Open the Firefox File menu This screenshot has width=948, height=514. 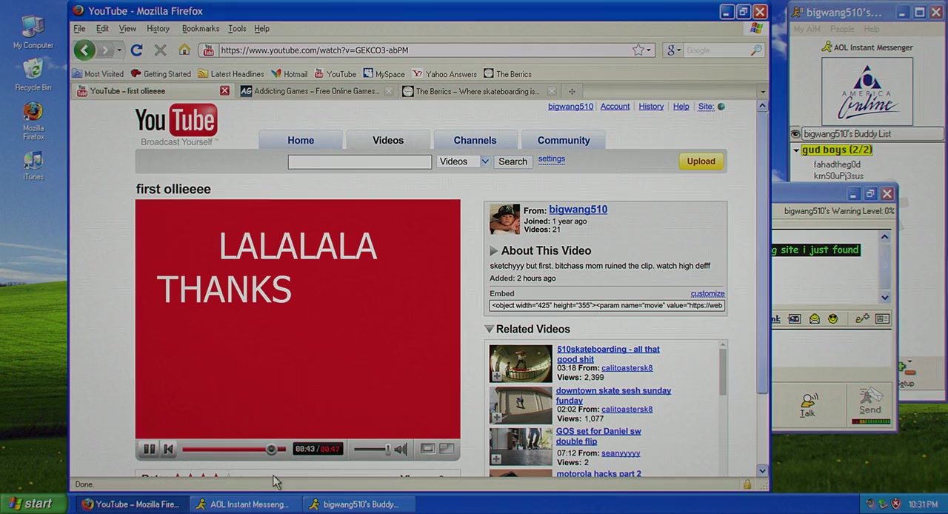tap(79, 29)
